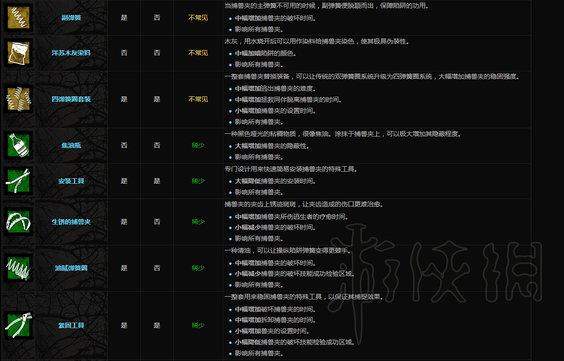Open the 紧固工具 link
This screenshot has height=361, width=564.
71,325
